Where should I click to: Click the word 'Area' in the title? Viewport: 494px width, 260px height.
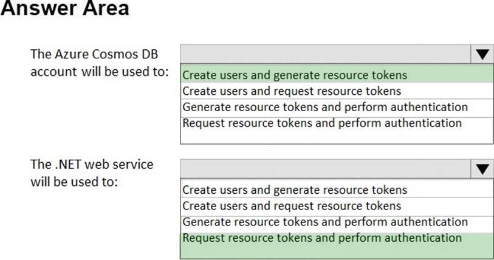[106, 9]
